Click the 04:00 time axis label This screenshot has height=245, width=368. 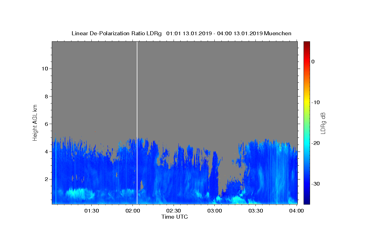coord(297,211)
